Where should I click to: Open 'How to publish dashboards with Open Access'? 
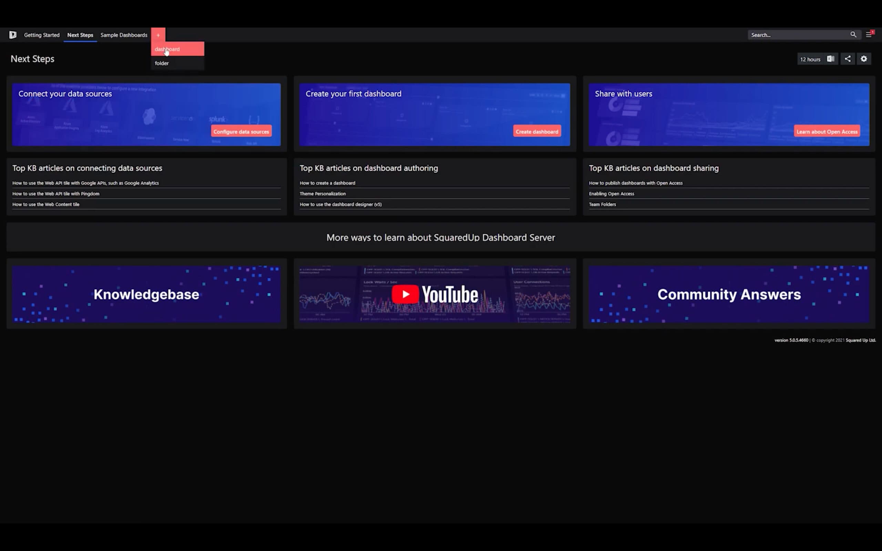636,183
